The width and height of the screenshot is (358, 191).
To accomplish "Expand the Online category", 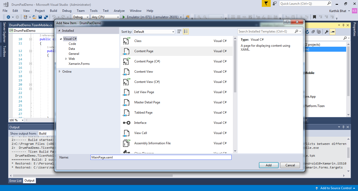I will pyautogui.click(x=60, y=72).
